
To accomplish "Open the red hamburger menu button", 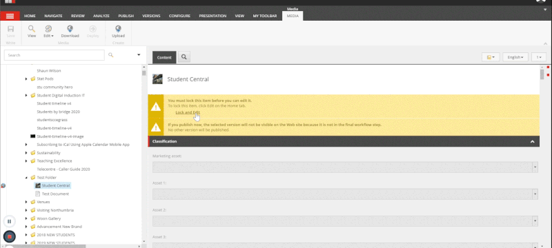I will [10, 16].
